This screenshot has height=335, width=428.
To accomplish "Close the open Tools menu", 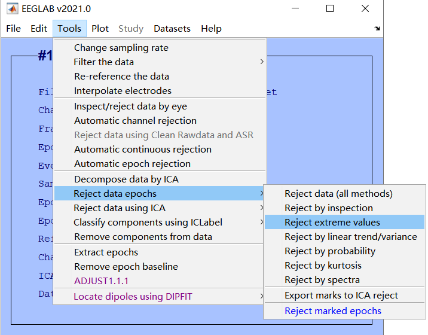I will [69, 29].
